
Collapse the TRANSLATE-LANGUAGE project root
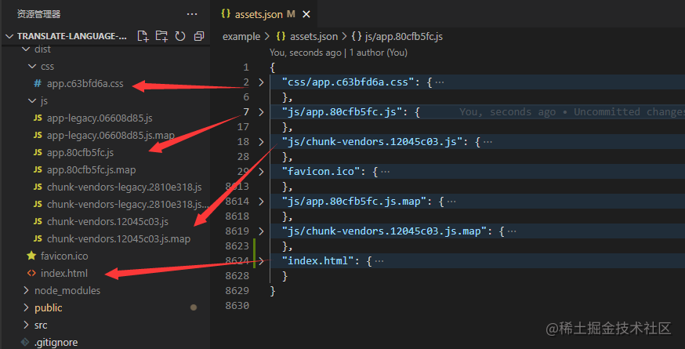coord(9,36)
